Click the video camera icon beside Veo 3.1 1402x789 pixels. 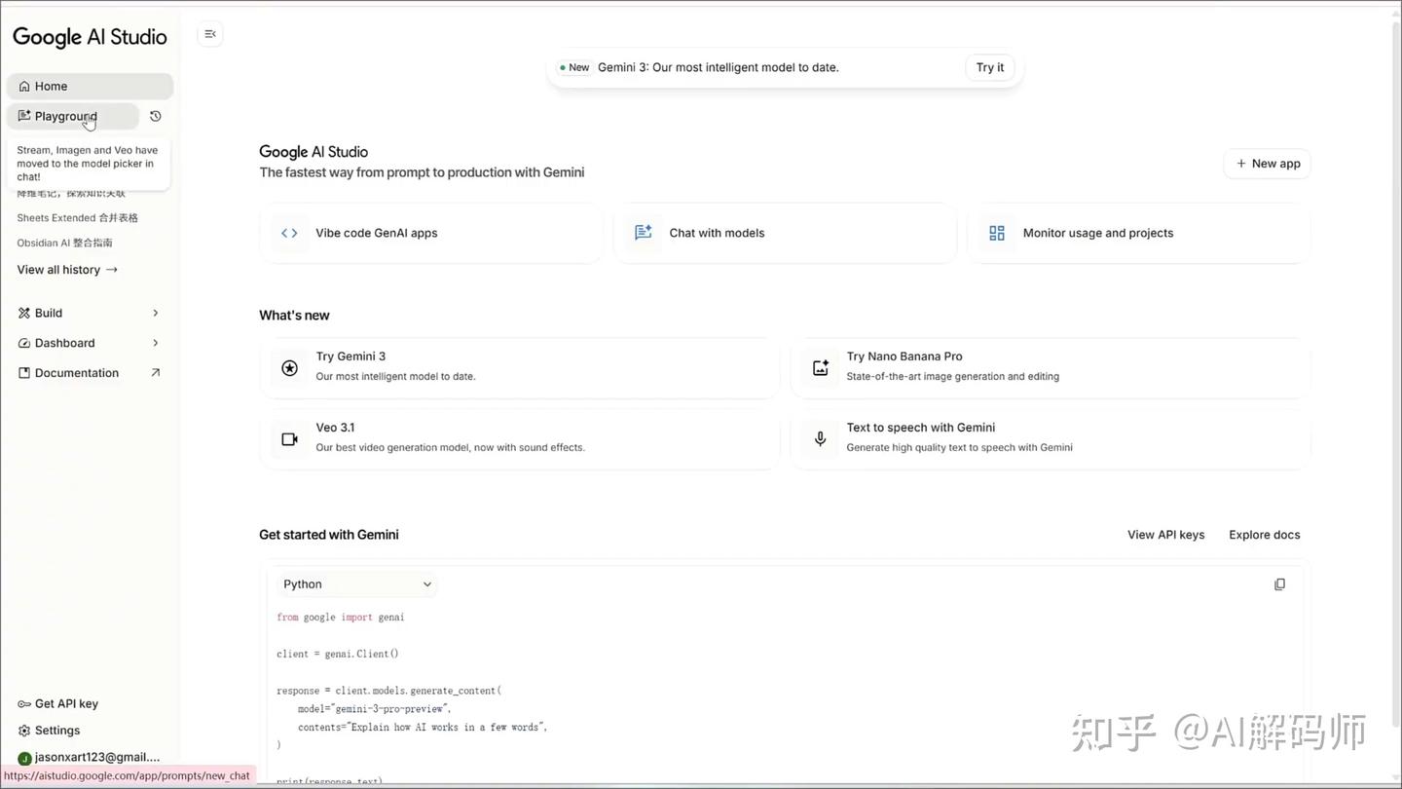tap(289, 438)
